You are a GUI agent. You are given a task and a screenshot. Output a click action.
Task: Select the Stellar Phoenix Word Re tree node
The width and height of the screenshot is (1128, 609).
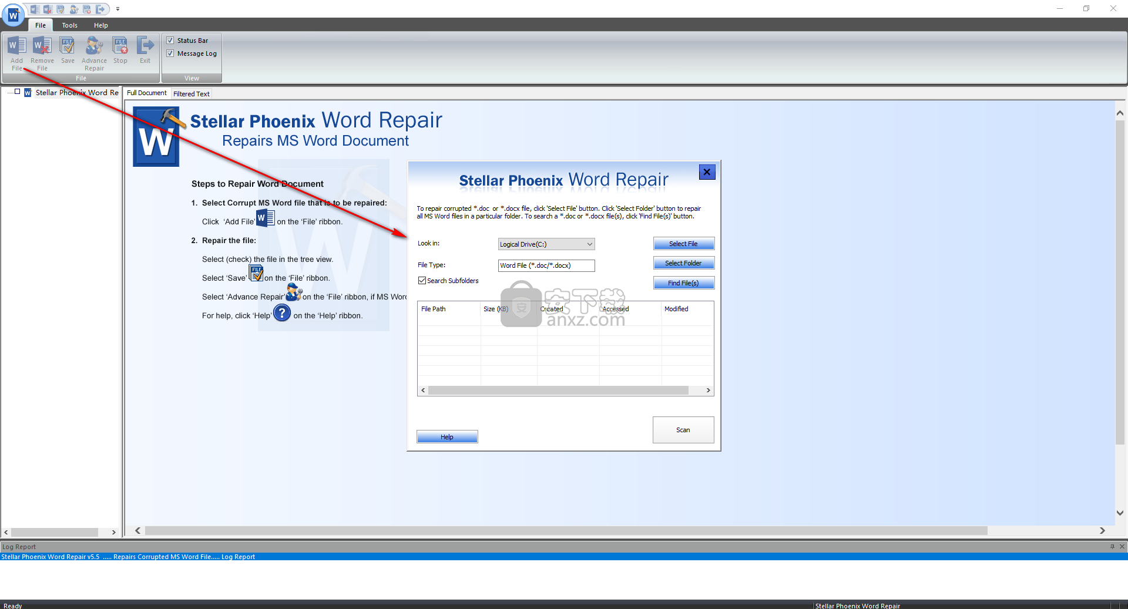click(77, 93)
